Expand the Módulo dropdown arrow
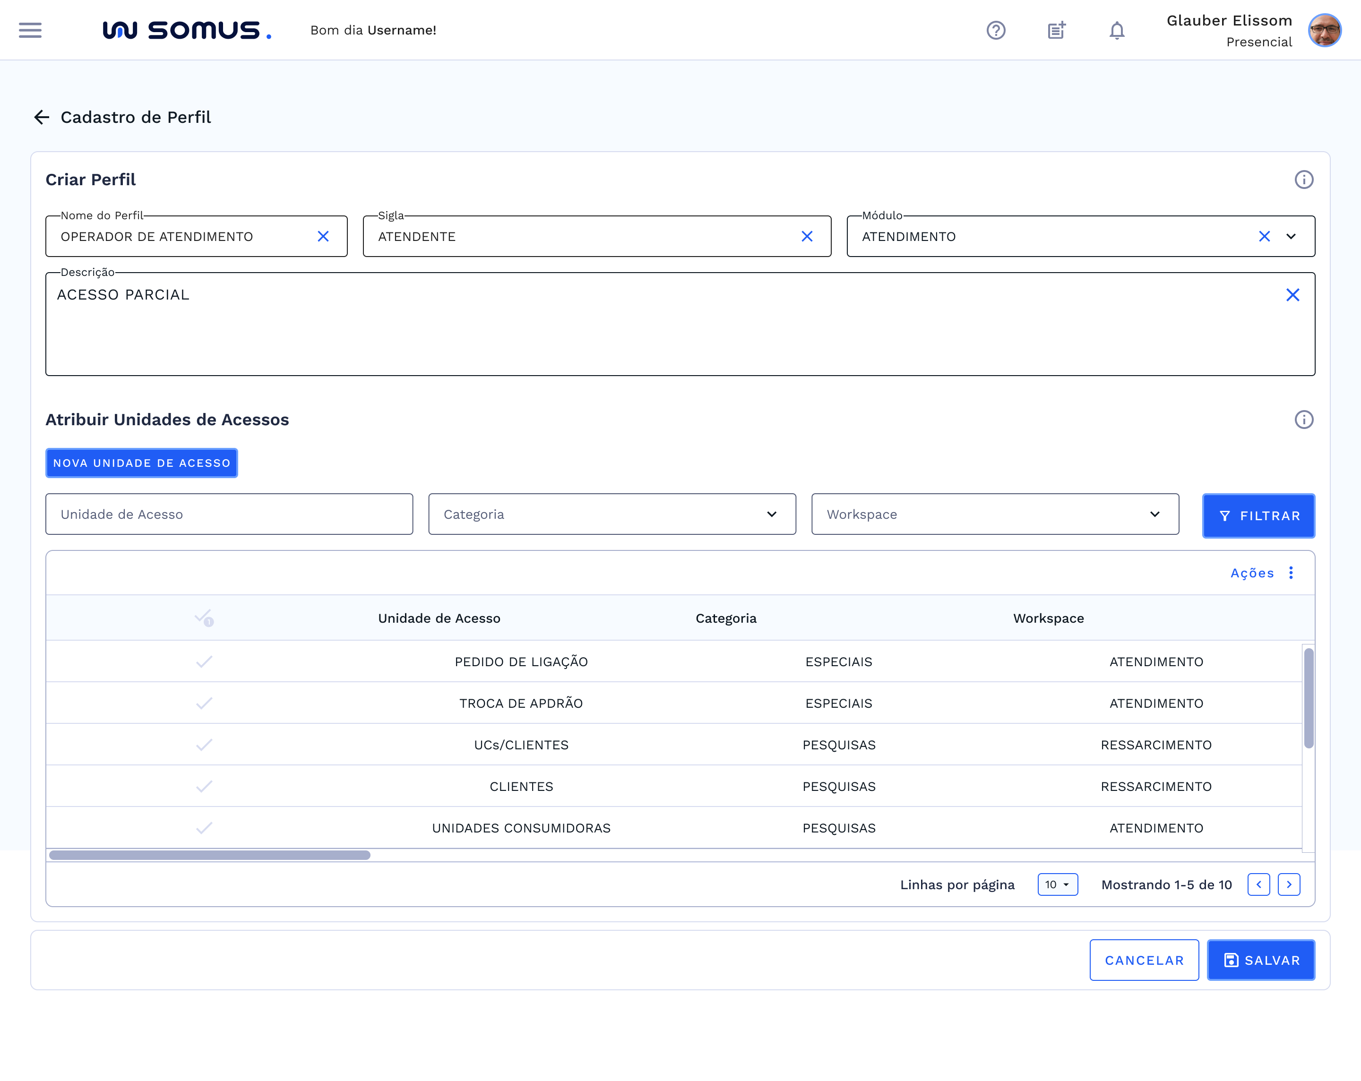This screenshot has width=1361, height=1081. tap(1291, 237)
